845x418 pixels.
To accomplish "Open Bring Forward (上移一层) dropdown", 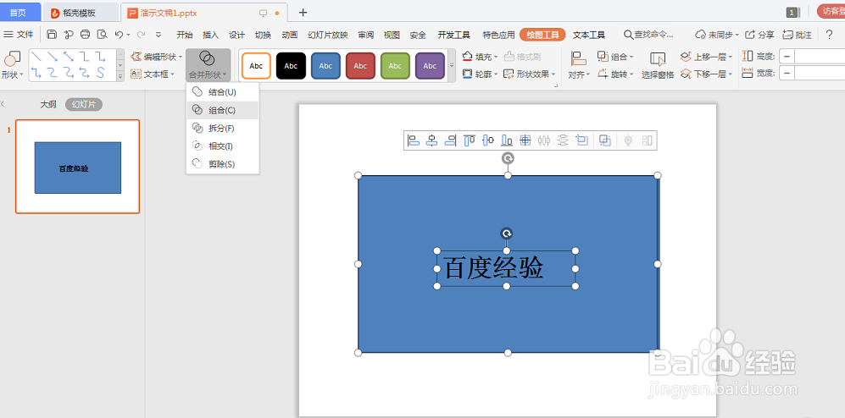I will pyautogui.click(x=707, y=57).
